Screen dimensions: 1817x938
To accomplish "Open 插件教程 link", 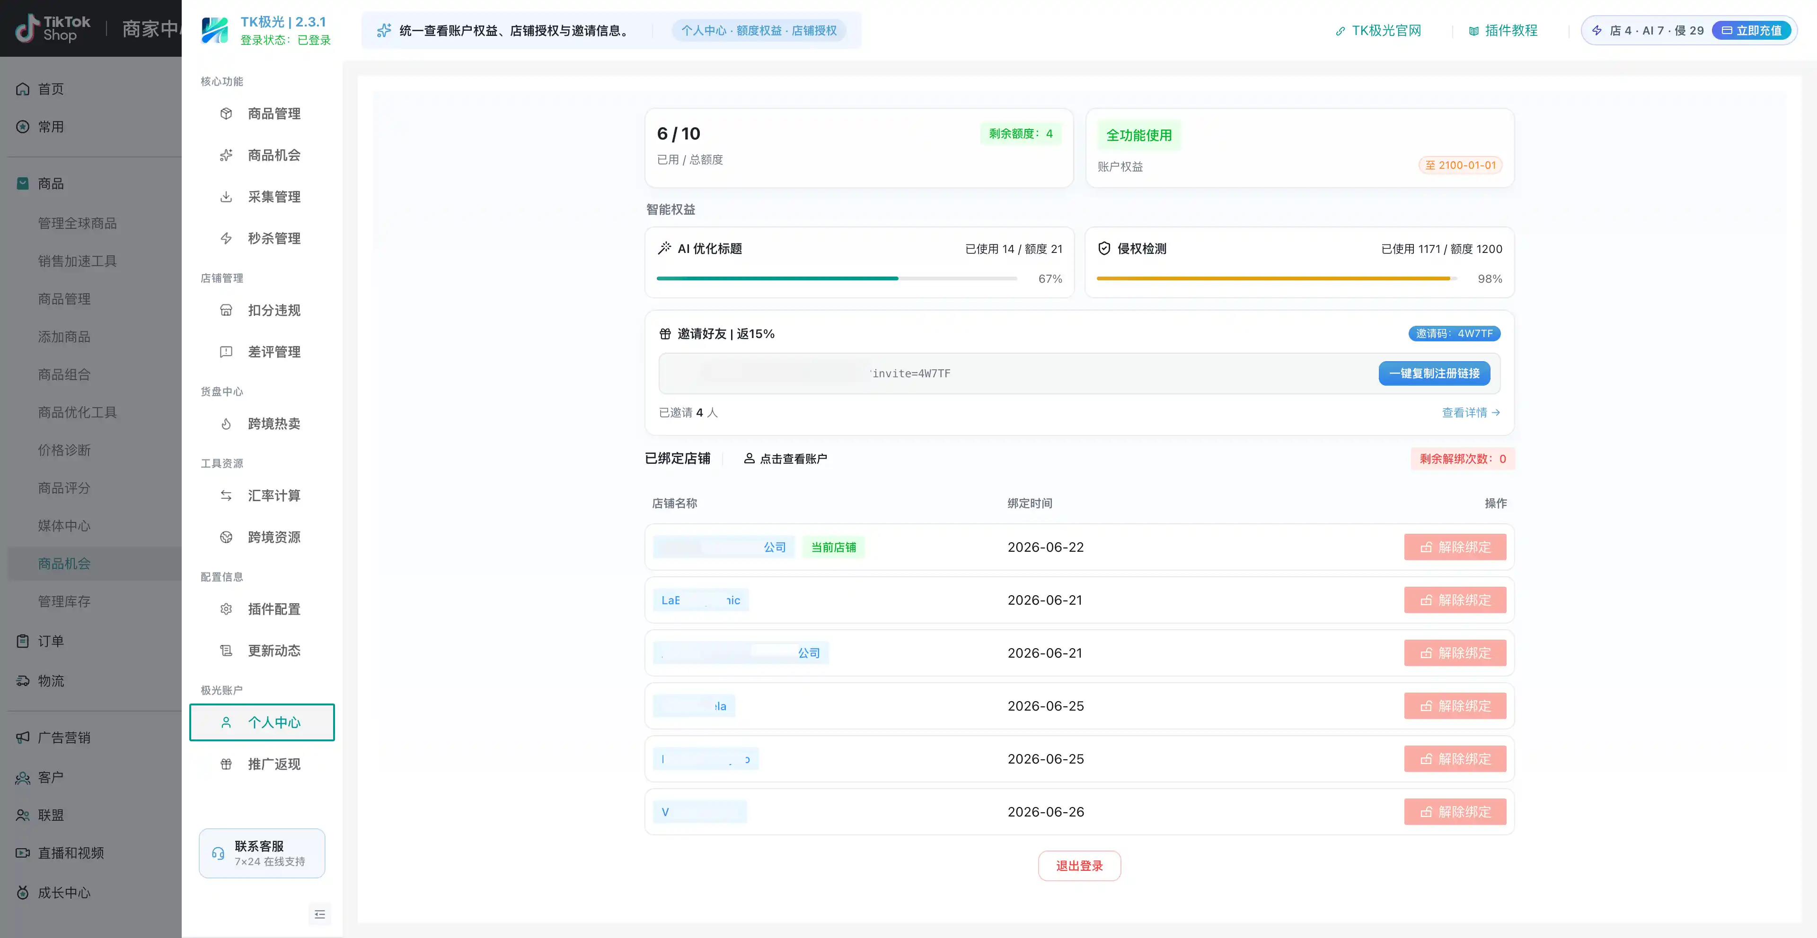I will pyautogui.click(x=1503, y=30).
